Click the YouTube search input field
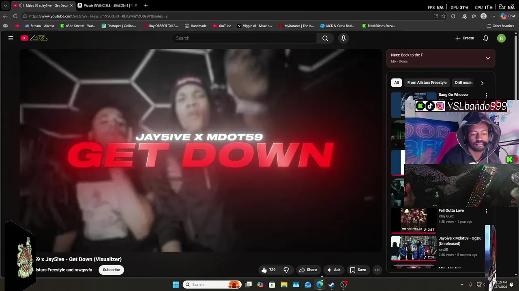519x291 pixels. (x=245, y=38)
